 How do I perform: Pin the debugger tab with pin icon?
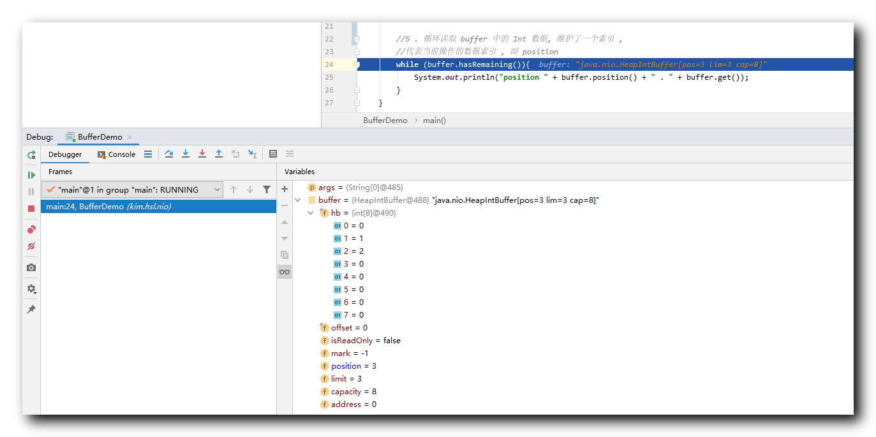[31, 309]
